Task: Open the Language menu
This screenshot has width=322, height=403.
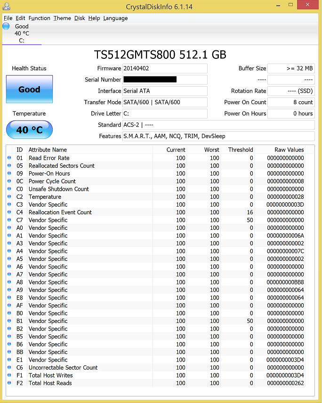Action: pos(115,18)
